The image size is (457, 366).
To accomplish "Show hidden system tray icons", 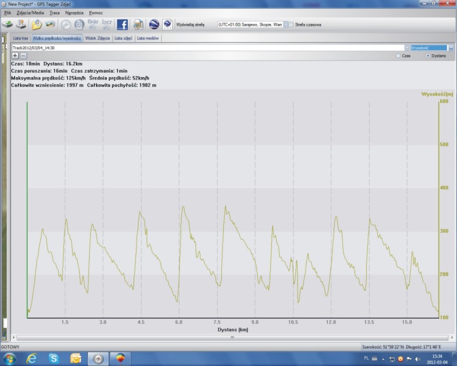I will [x=383, y=359].
